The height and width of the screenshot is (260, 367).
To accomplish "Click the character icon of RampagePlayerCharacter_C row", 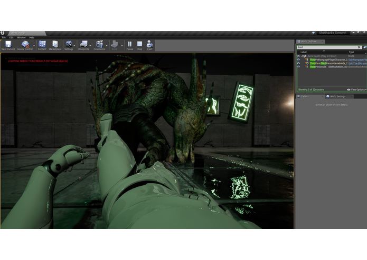I will click(307, 60).
